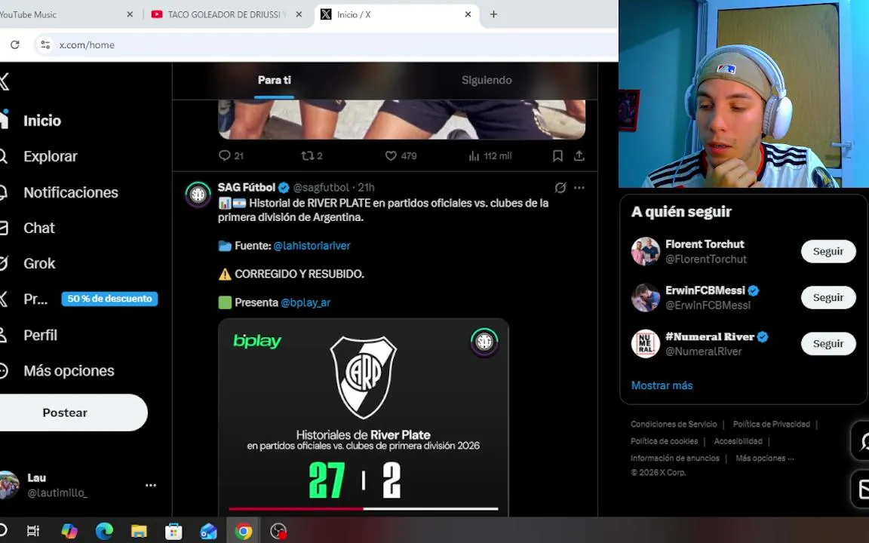Viewport: 869px width, 543px height.
Task: Open Task View in the taskbar
Action: (x=33, y=531)
